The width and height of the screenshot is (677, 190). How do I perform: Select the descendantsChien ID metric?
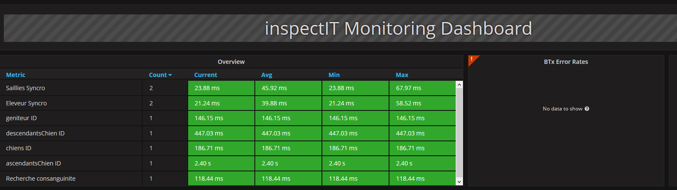35,133
